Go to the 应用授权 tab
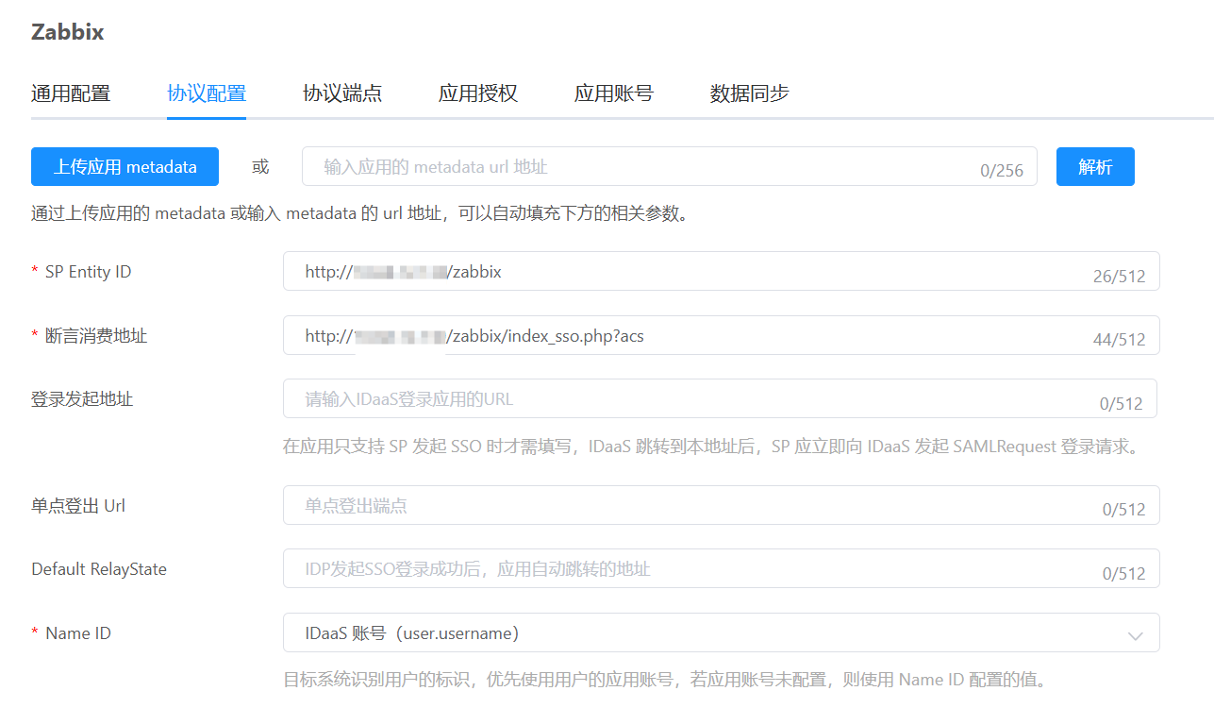 point(478,93)
